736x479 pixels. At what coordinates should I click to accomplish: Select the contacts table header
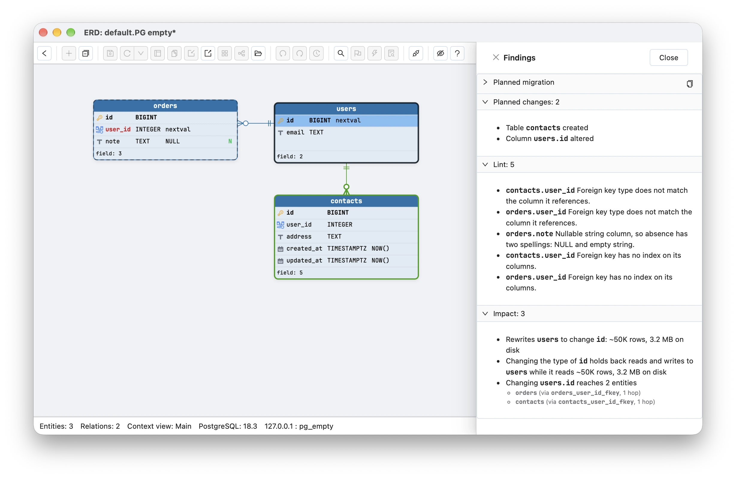[x=346, y=201]
